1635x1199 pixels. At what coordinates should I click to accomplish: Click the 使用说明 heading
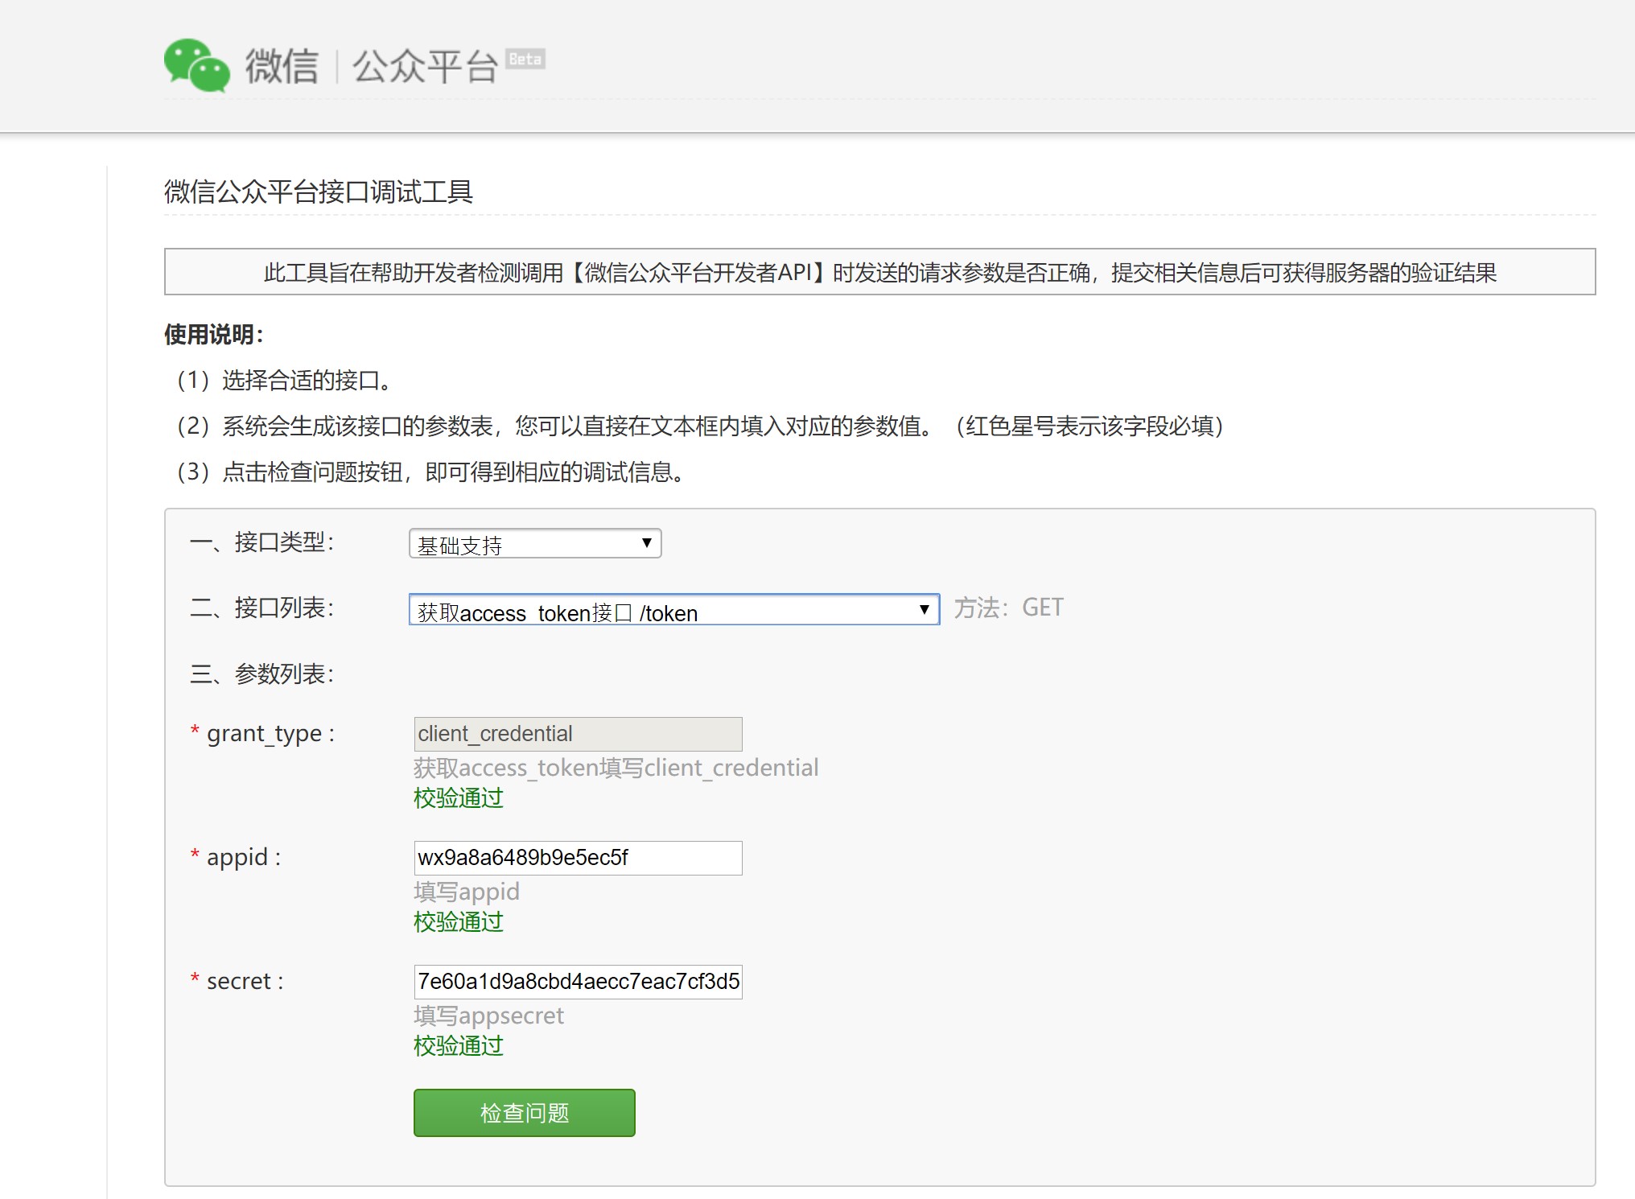point(214,335)
